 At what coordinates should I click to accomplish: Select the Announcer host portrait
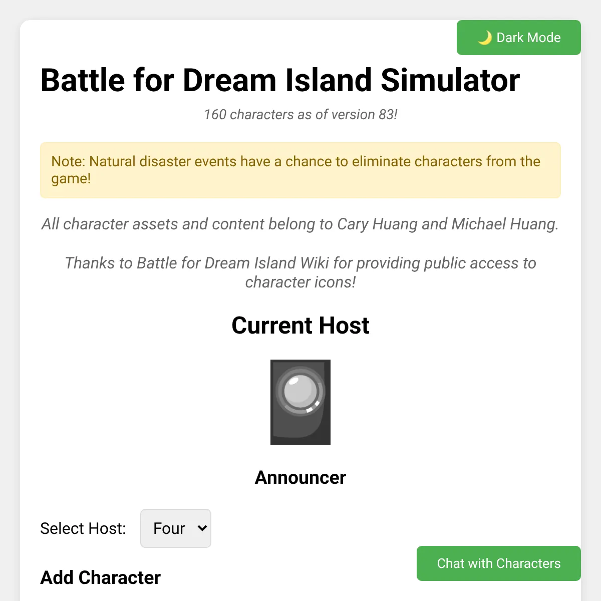click(x=300, y=401)
